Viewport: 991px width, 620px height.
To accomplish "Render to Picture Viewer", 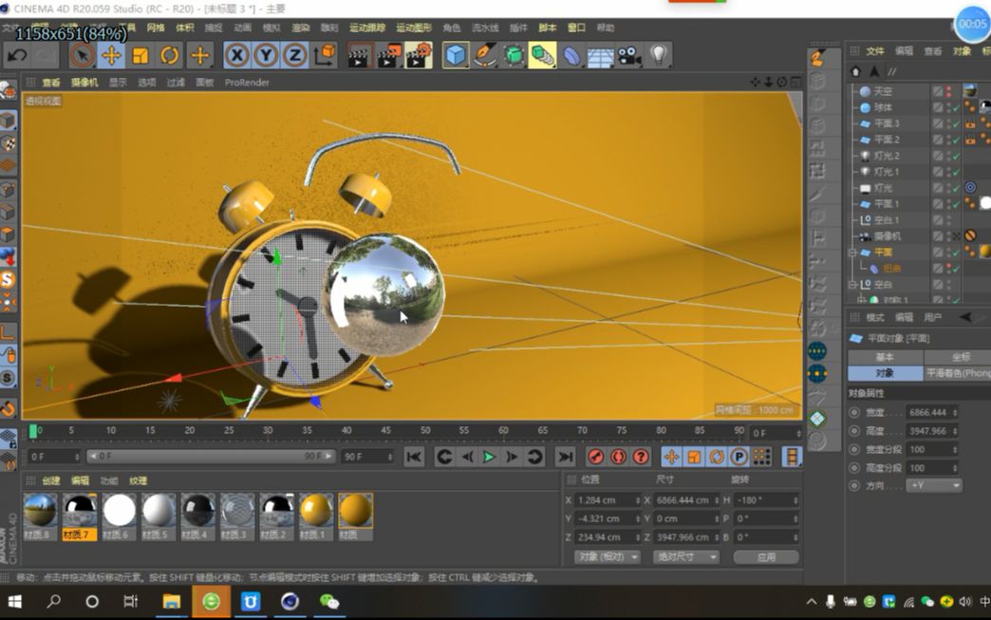I will pos(387,55).
